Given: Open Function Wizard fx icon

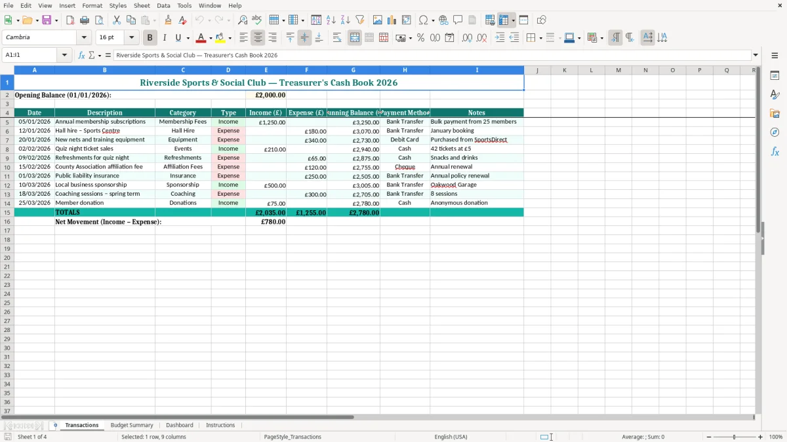Looking at the screenshot, I should (81, 55).
